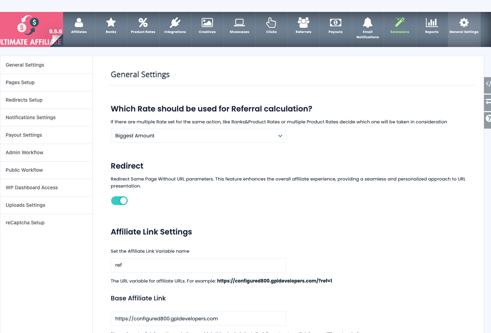Click the version number 9.5.6

click(55, 32)
